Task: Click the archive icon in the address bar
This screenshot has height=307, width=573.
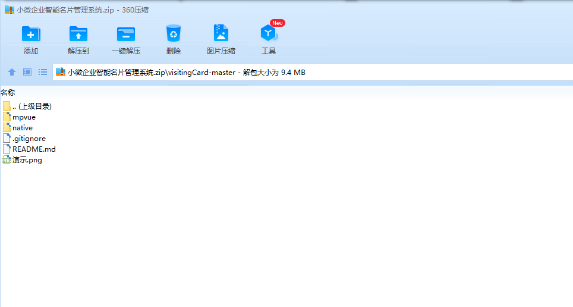Action: (61, 72)
